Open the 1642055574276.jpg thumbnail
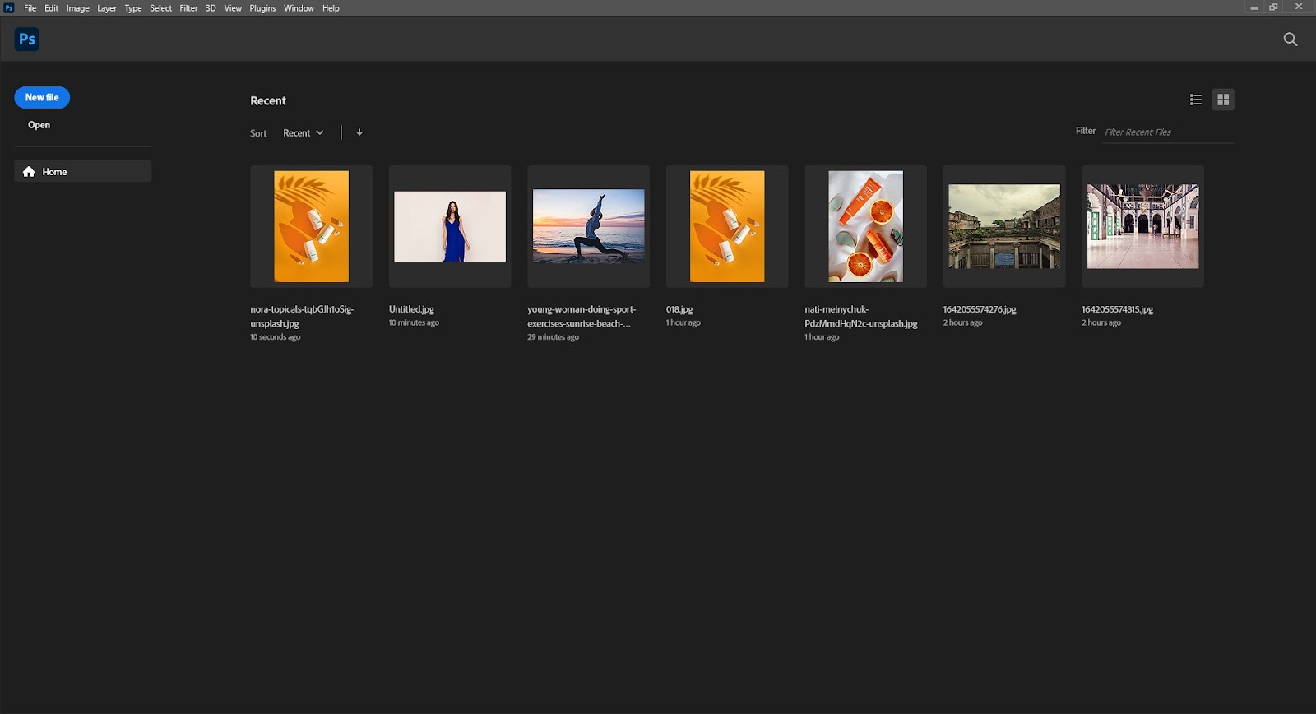 pos(1004,226)
